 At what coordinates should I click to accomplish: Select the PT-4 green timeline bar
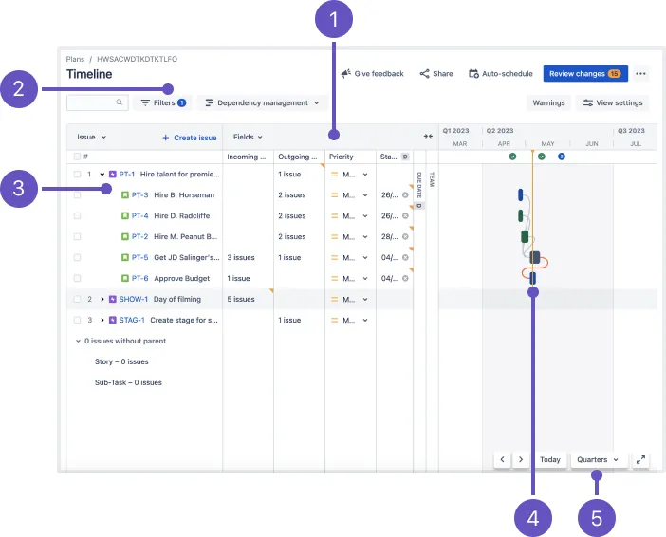pos(520,215)
